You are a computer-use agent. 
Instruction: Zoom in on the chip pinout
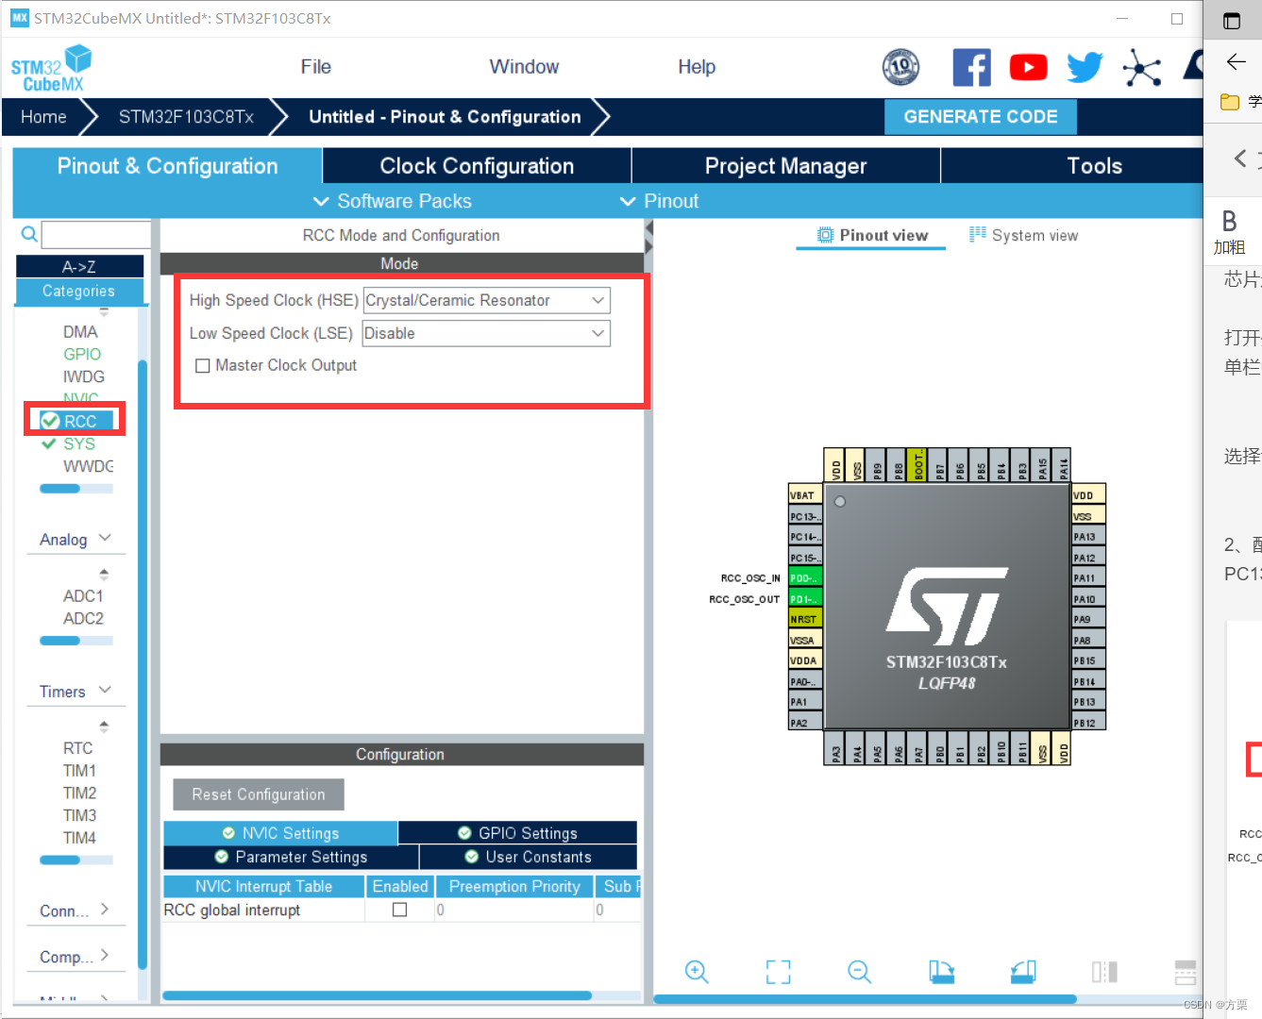(x=697, y=972)
